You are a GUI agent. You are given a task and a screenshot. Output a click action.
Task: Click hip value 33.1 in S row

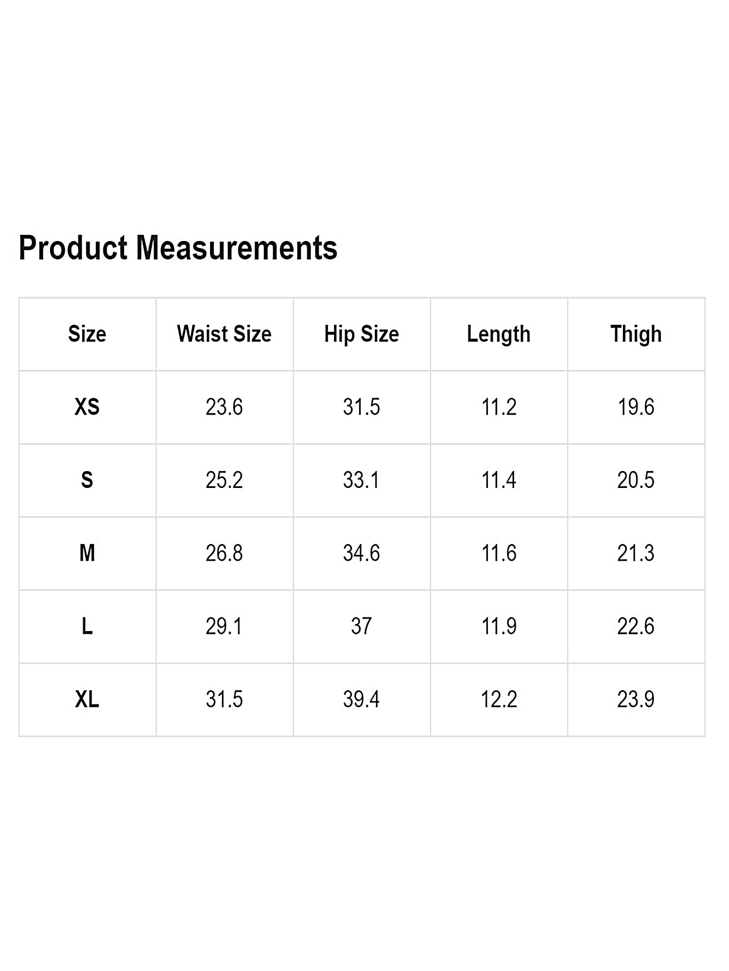point(361,480)
